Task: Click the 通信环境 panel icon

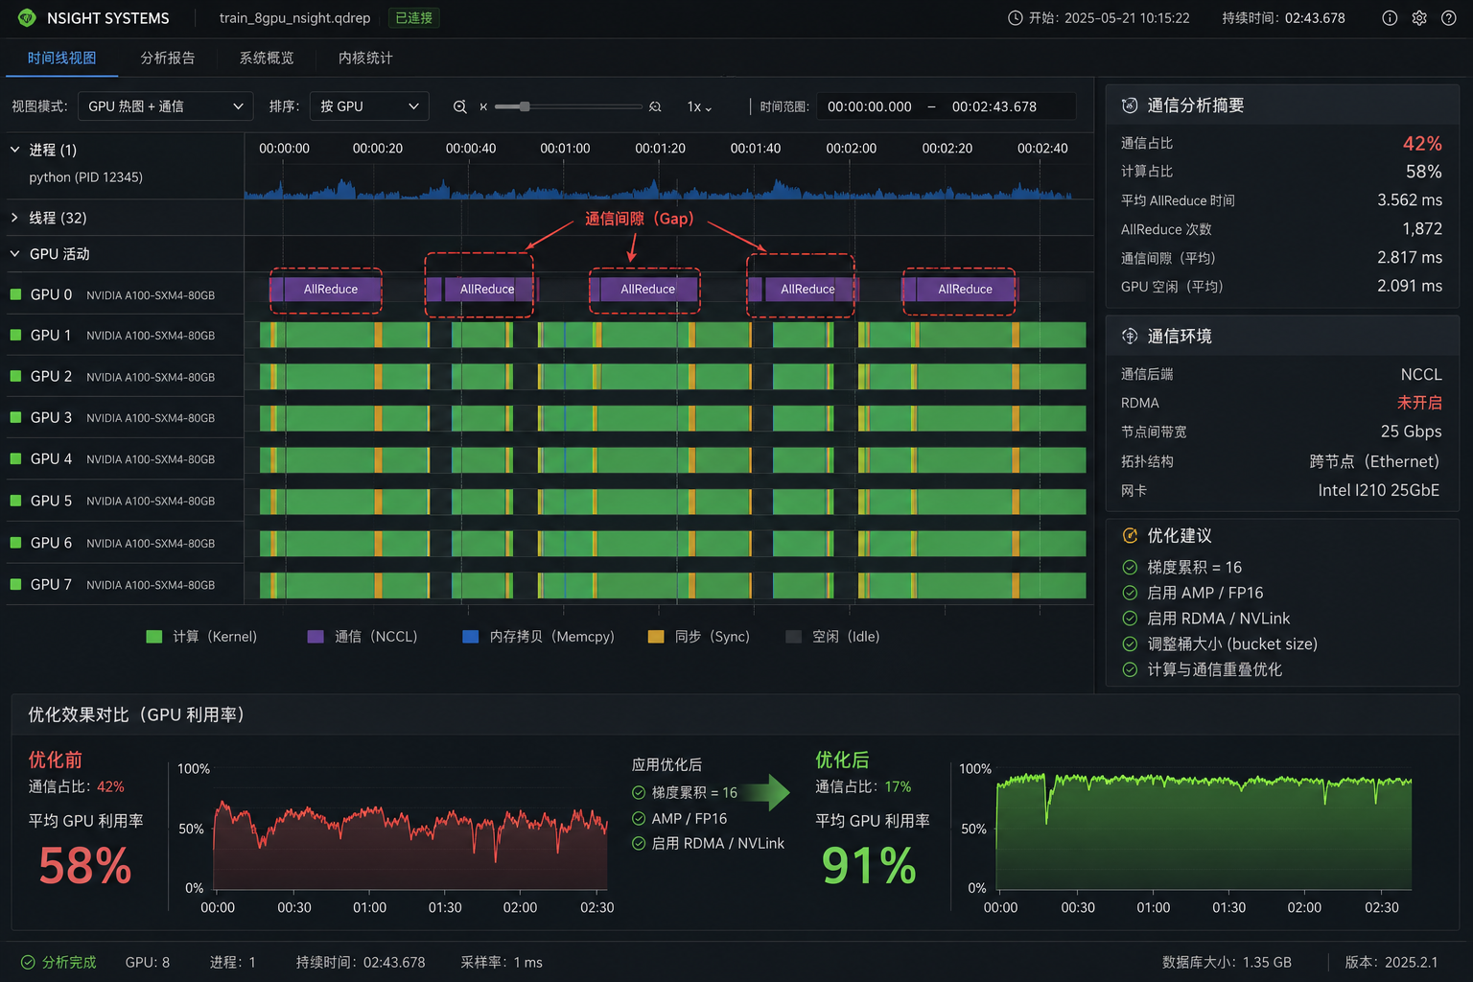Action: (x=1130, y=337)
